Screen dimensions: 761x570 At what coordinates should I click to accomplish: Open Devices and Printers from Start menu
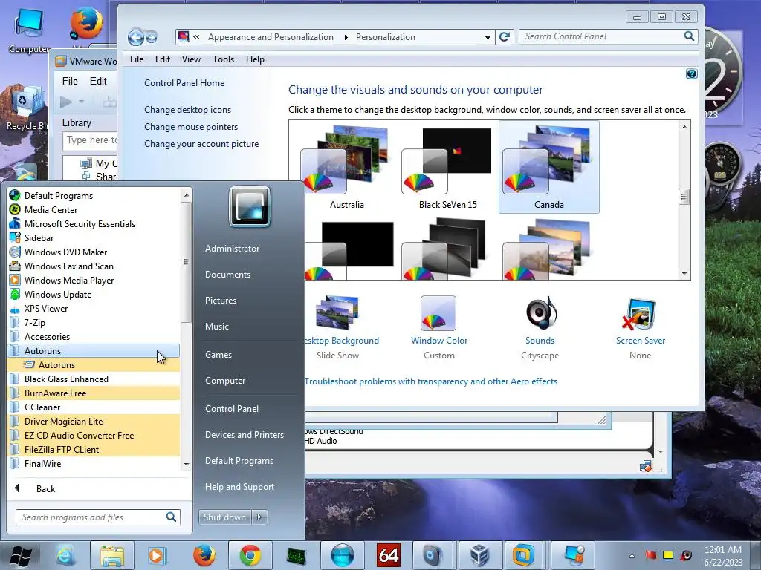(244, 435)
